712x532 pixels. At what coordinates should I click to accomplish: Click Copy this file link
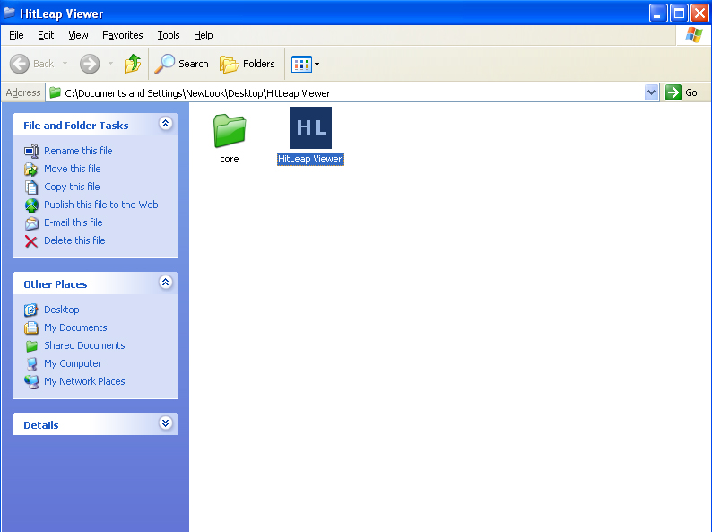click(x=72, y=187)
